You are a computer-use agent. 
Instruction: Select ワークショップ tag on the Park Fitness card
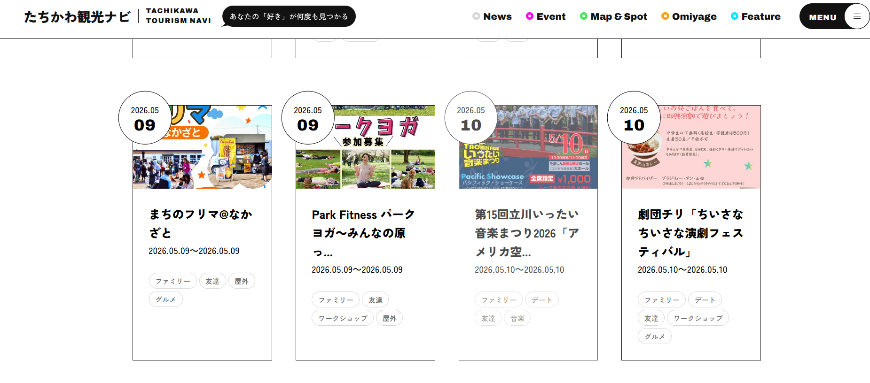343,318
